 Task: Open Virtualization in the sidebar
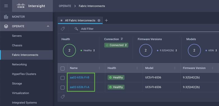click(20, 93)
